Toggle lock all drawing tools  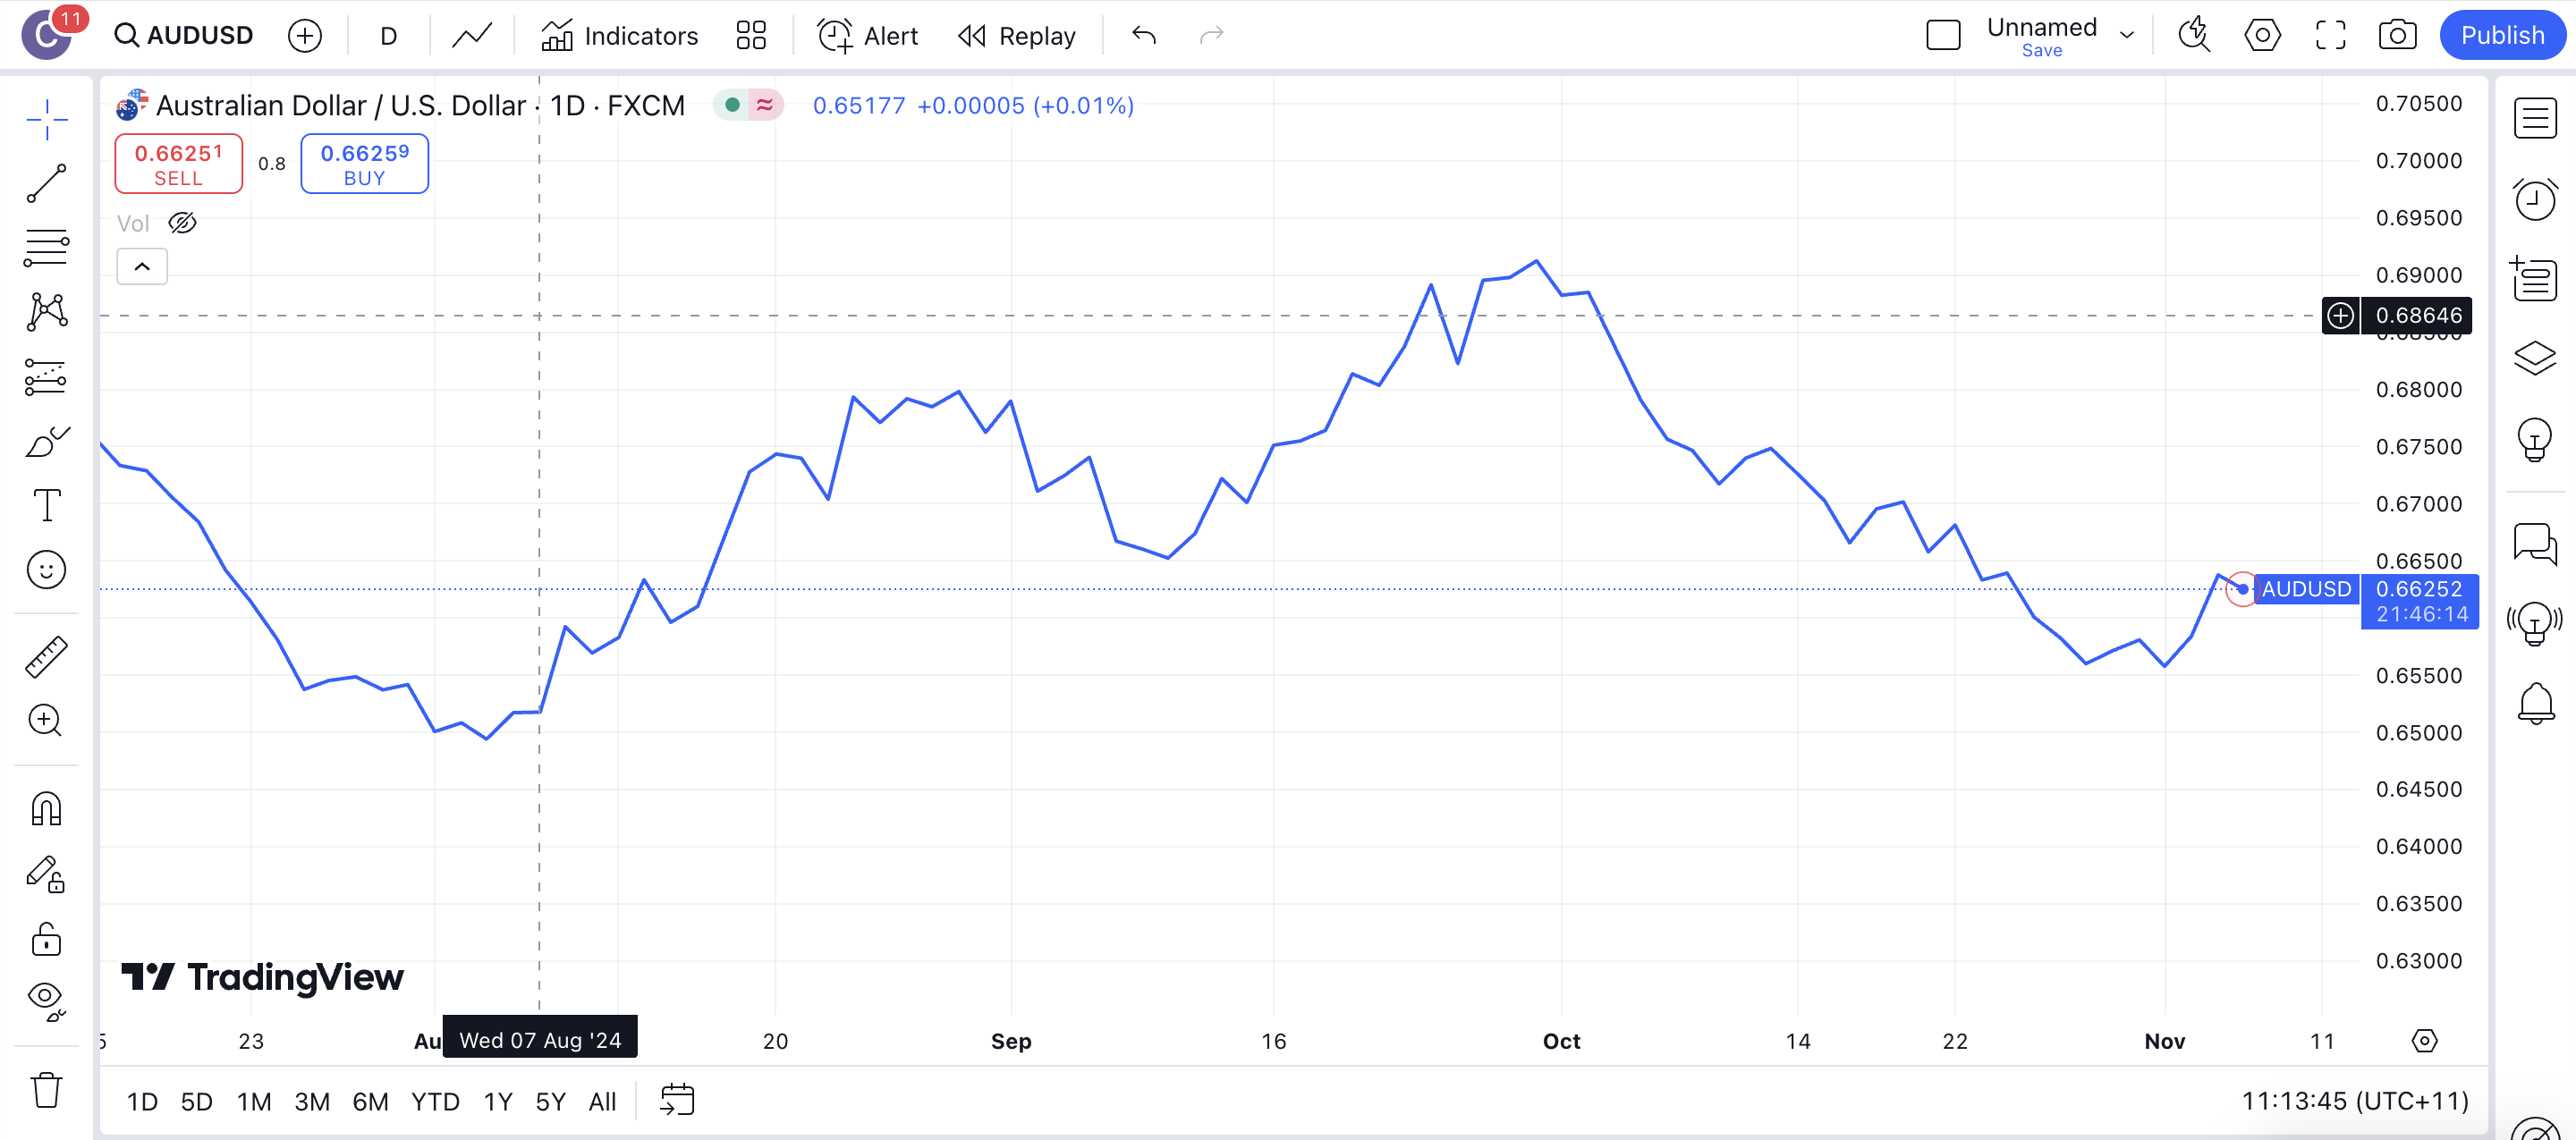[46, 940]
